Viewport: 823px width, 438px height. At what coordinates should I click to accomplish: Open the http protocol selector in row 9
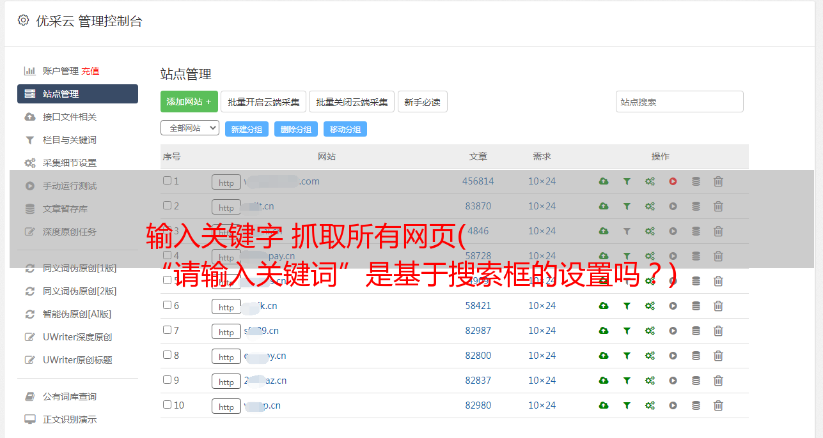click(x=226, y=381)
